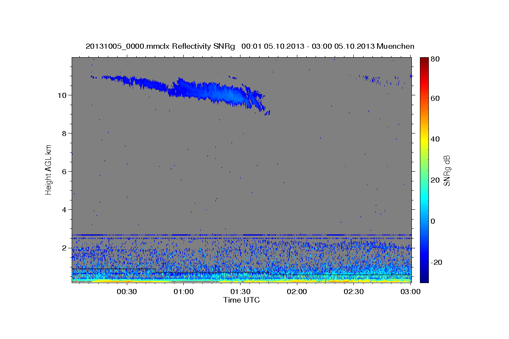The width and height of the screenshot is (509, 339).
Task: Click the height tick label 4
Action: [x=64, y=209]
